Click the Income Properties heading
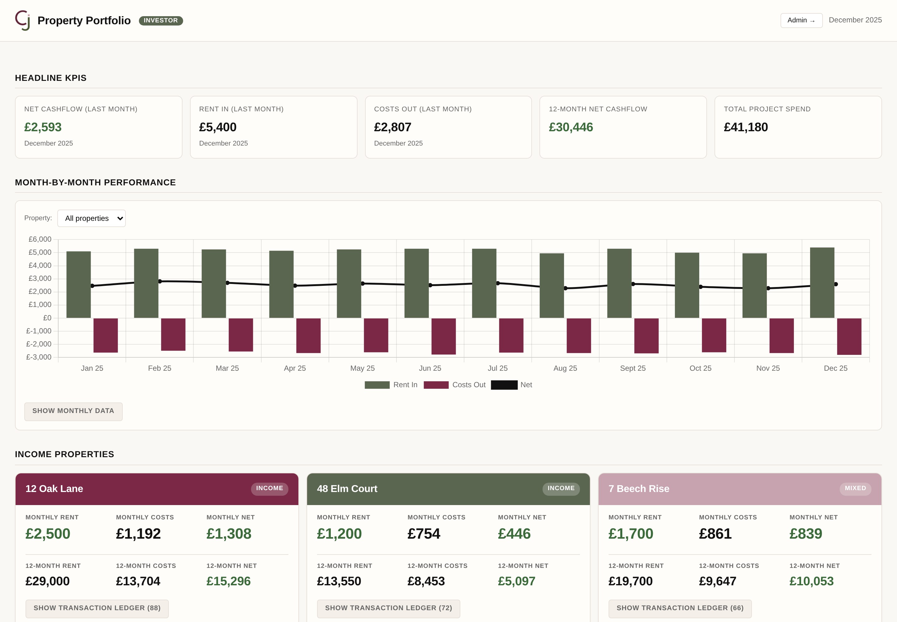Viewport: 897px width, 622px height. point(64,454)
